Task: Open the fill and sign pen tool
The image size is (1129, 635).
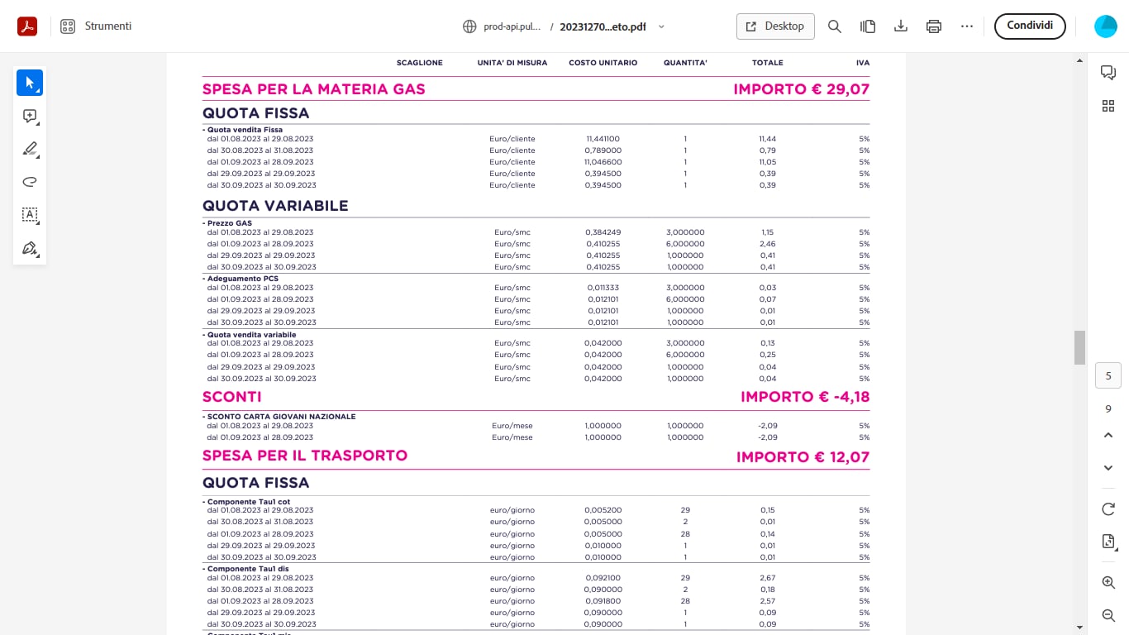Action: (x=30, y=248)
